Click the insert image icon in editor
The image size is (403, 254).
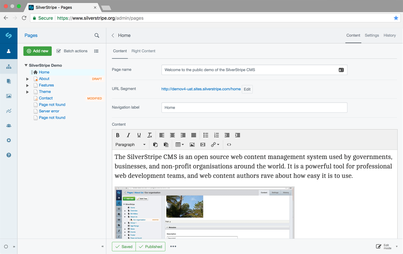pos(192,145)
